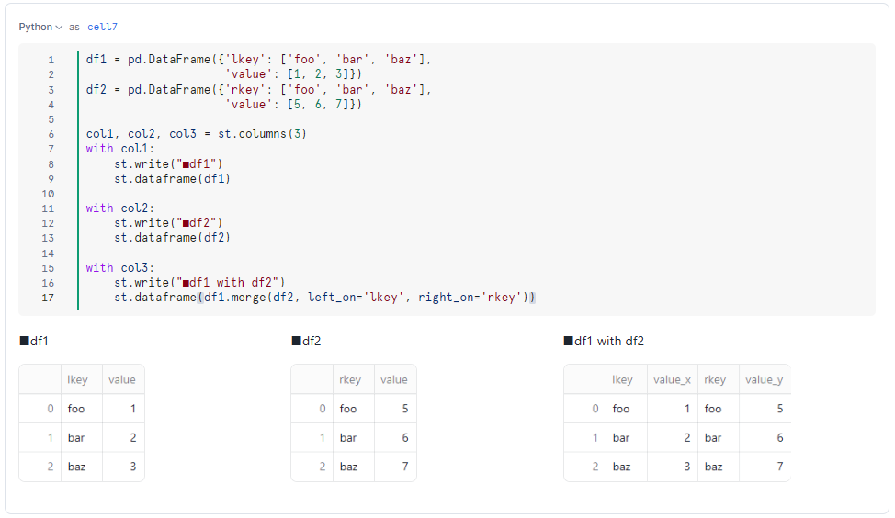Click the value_y 5 cell in merged table
This screenshot has width=895, height=518.
[765, 409]
